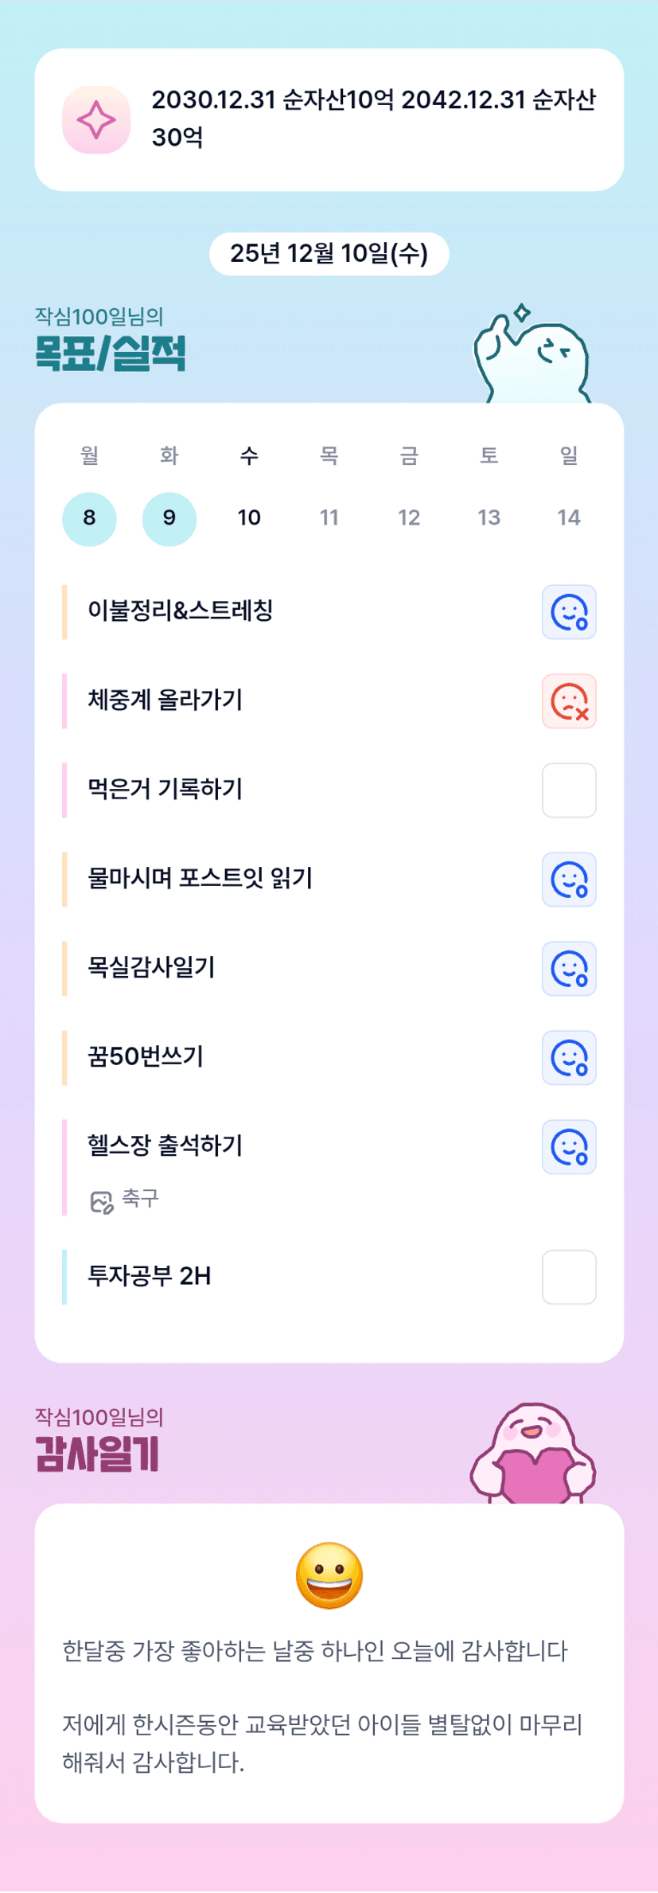Select Wednesday the 10th in week calendar
658x1893 pixels.
[249, 518]
